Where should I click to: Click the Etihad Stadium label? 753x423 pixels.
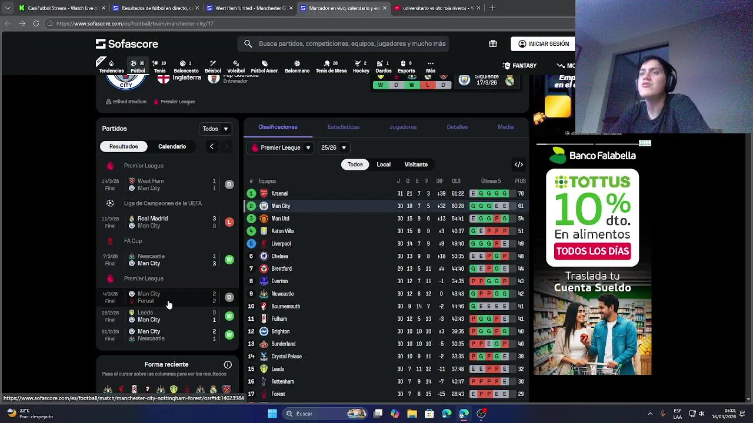[x=126, y=102]
